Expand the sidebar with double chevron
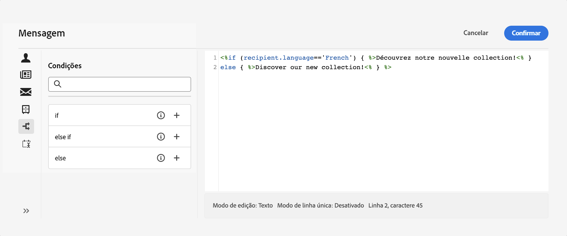The width and height of the screenshot is (567, 236). (26, 211)
